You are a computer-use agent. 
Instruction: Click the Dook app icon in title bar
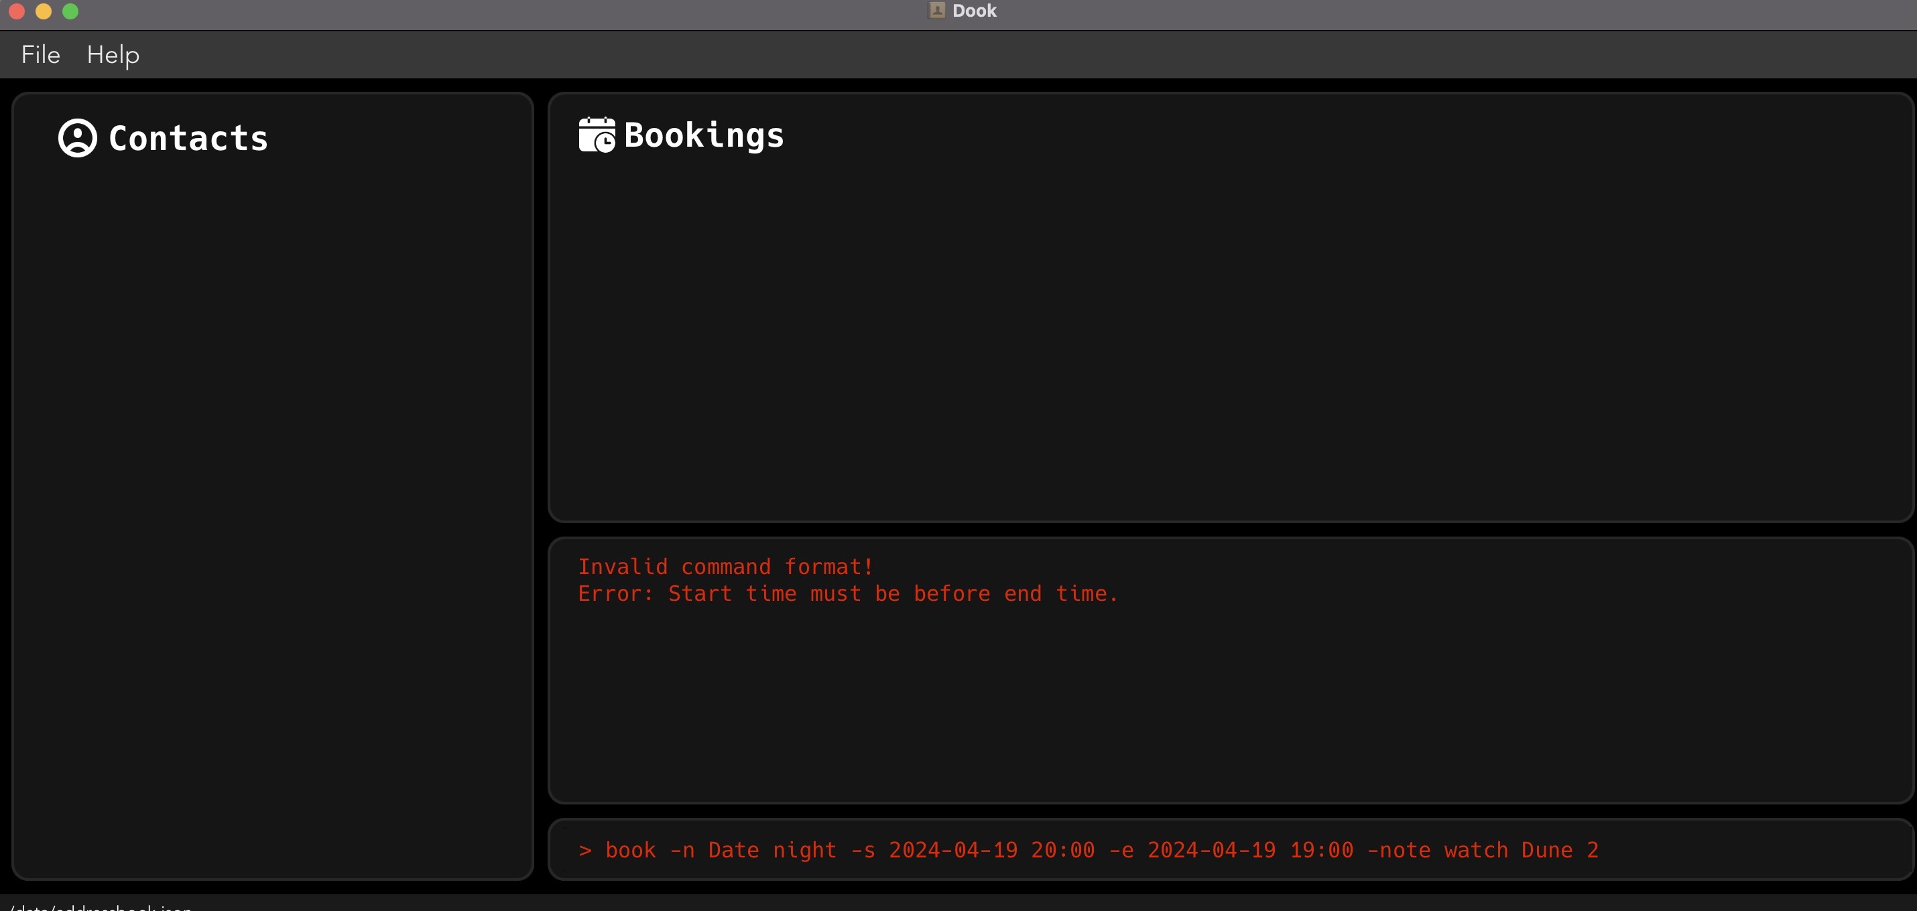pyautogui.click(x=937, y=11)
